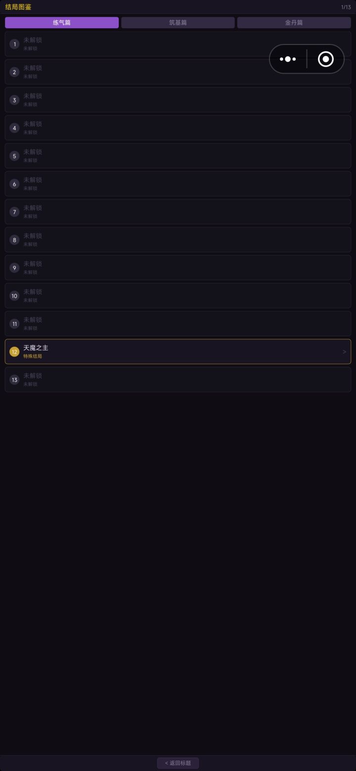Click the number 7 badge icon
The width and height of the screenshot is (356, 771).
coord(14,212)
